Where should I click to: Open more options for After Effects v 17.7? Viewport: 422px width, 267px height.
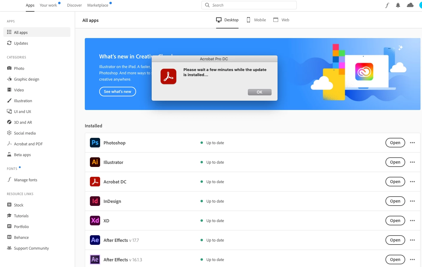tap(412, 240)
